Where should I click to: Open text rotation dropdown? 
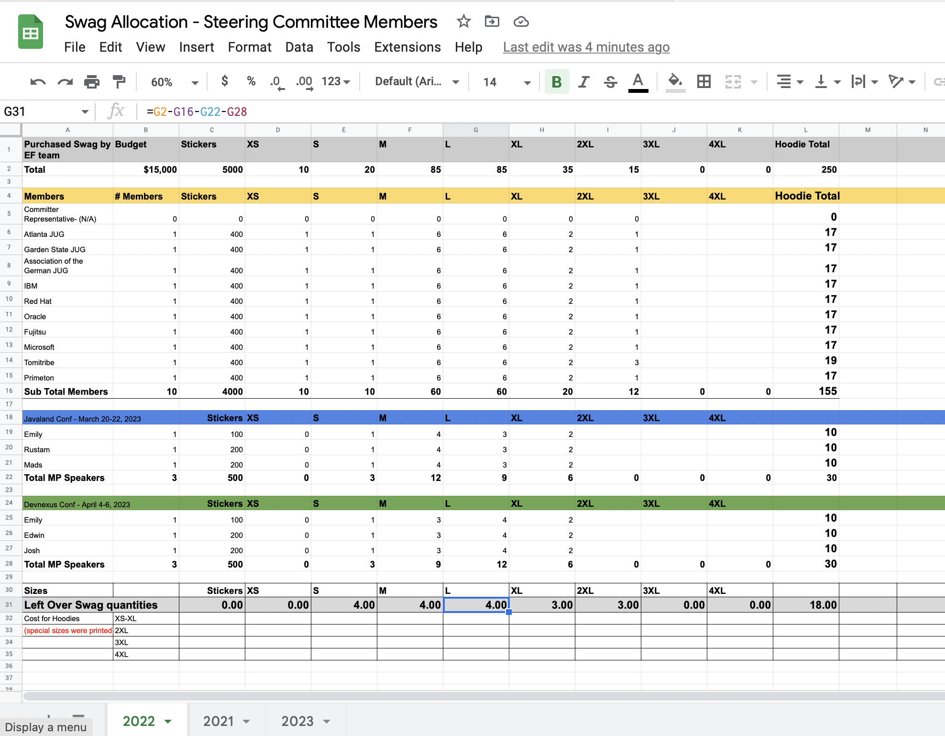[902, 82]
